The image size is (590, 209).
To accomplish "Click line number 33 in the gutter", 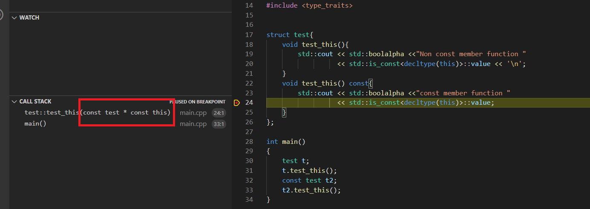I will pos(249,190).
